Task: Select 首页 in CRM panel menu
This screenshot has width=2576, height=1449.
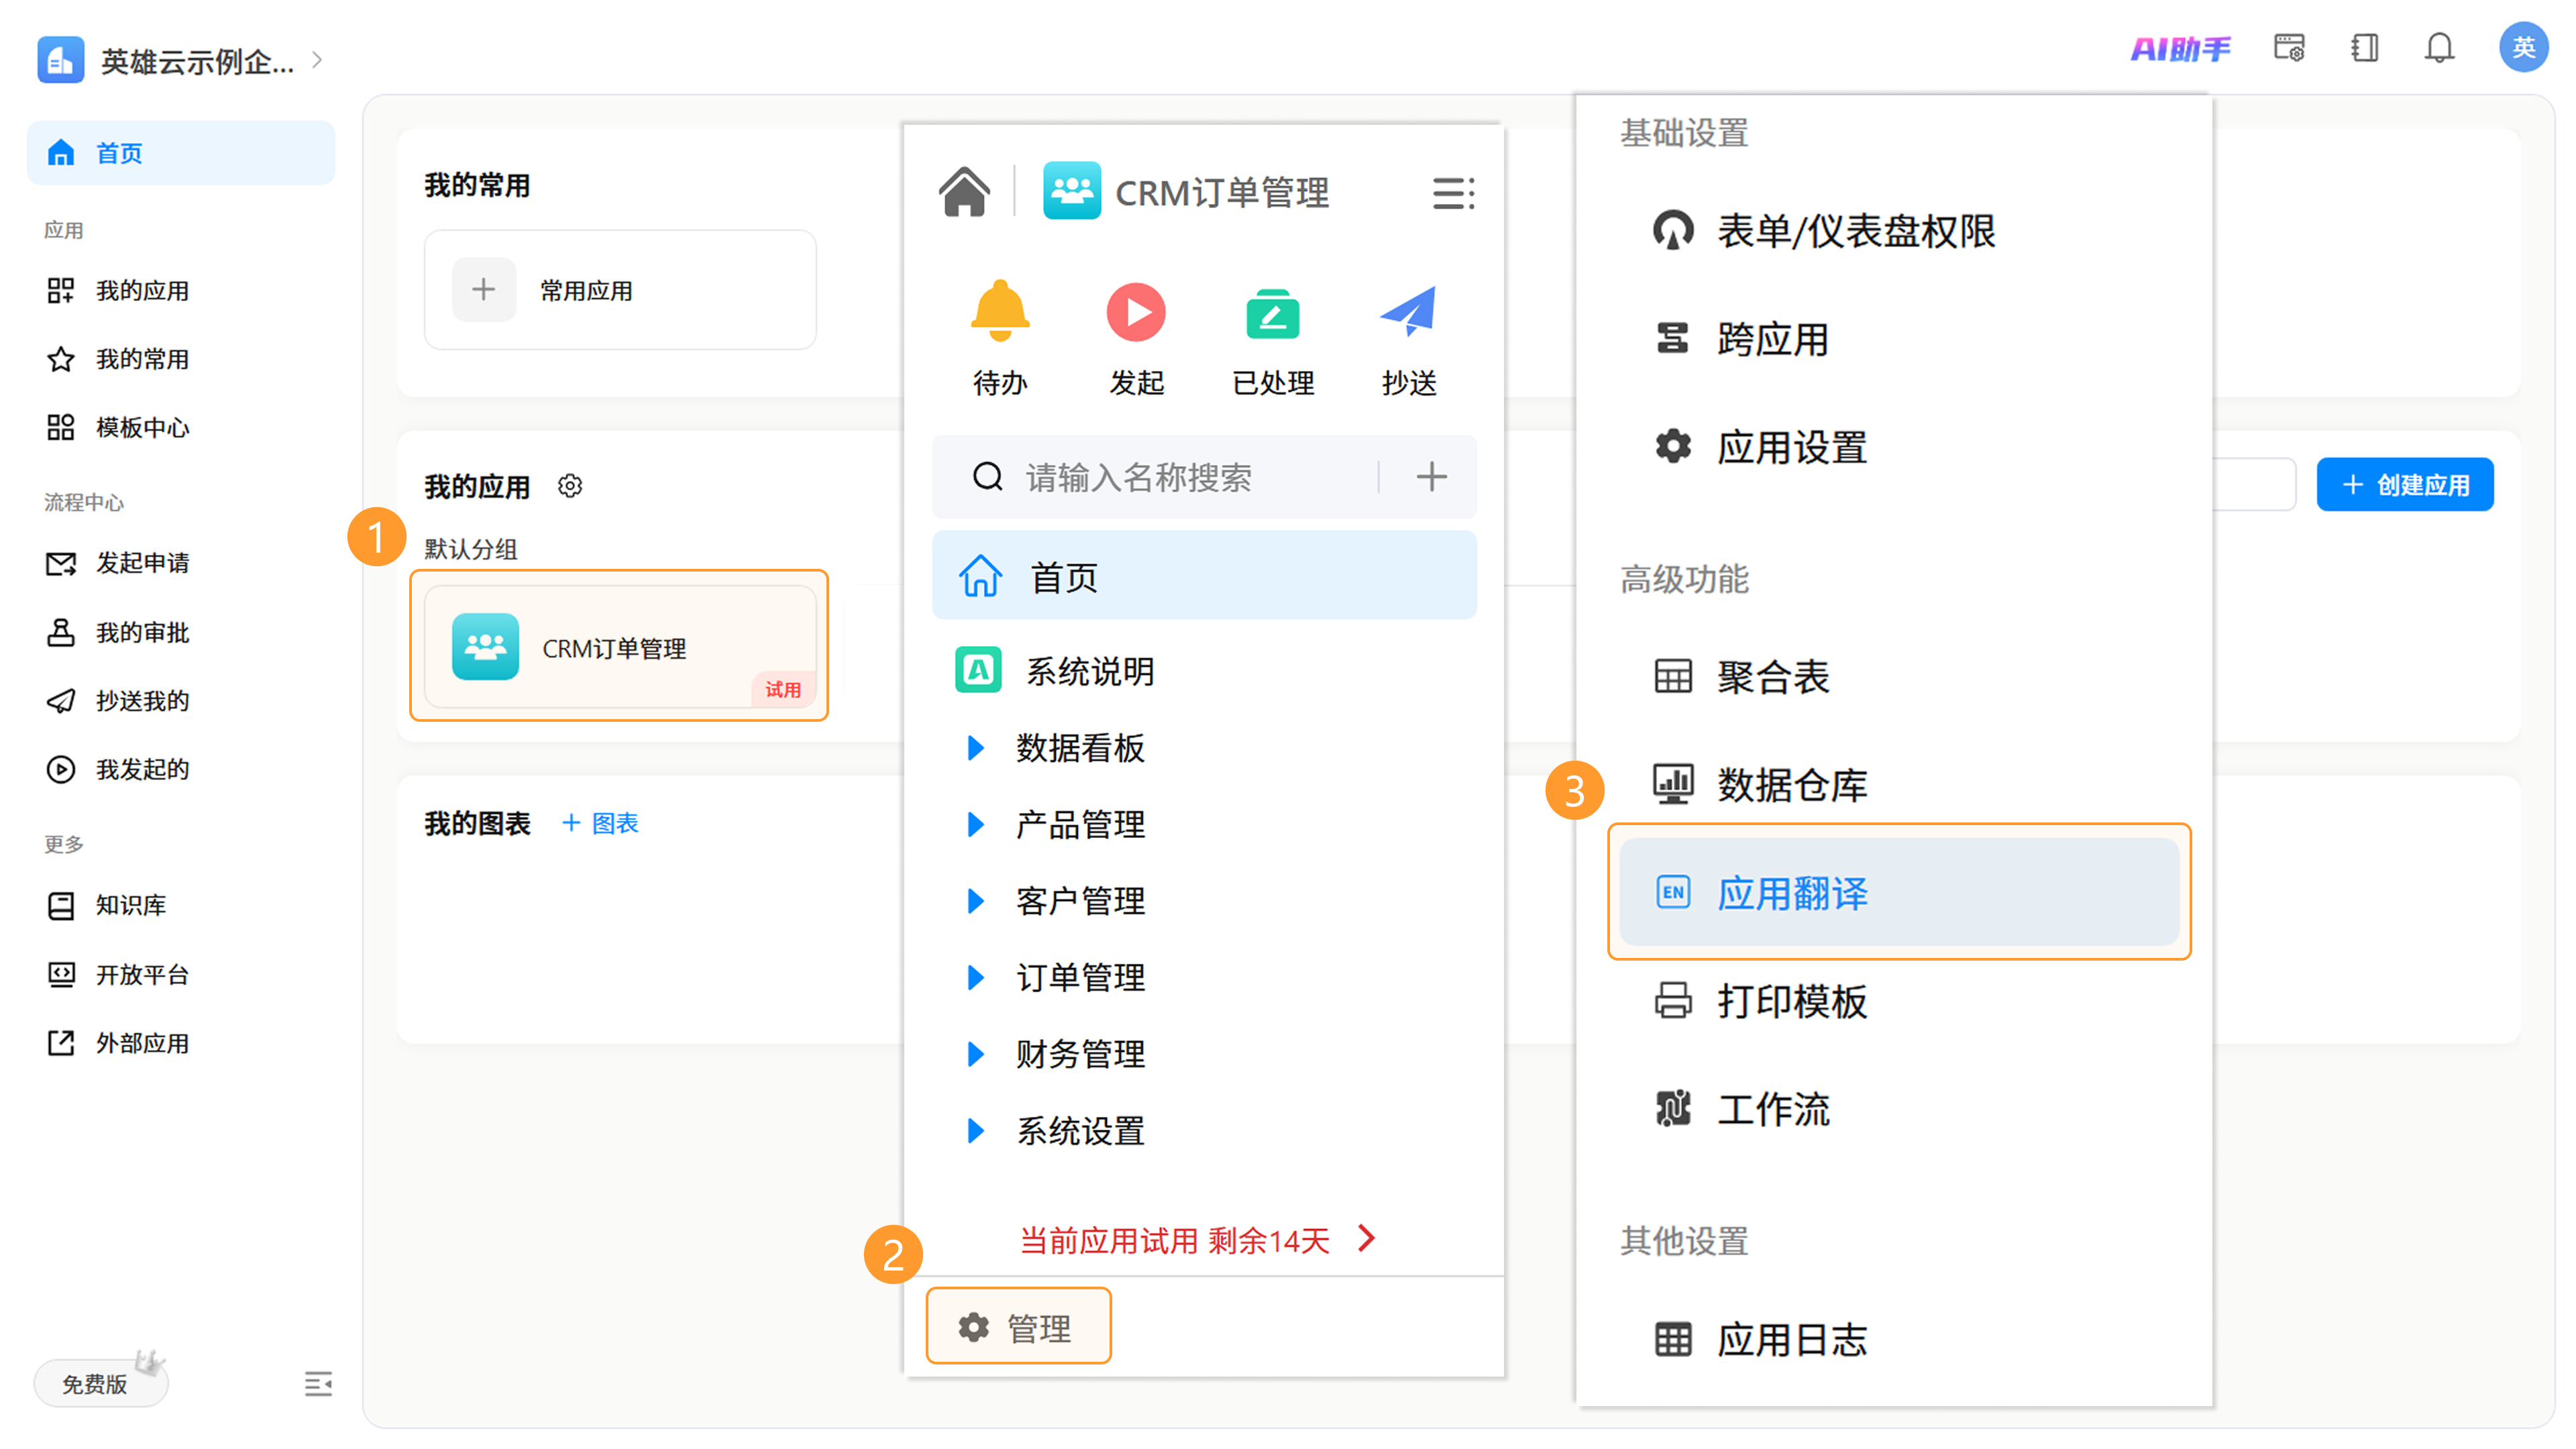Action: click(x=1204, y=576)
